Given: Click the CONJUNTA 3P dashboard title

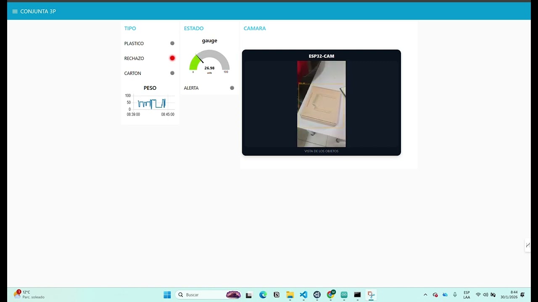Looking at the screenshot, I should (38, 11).
